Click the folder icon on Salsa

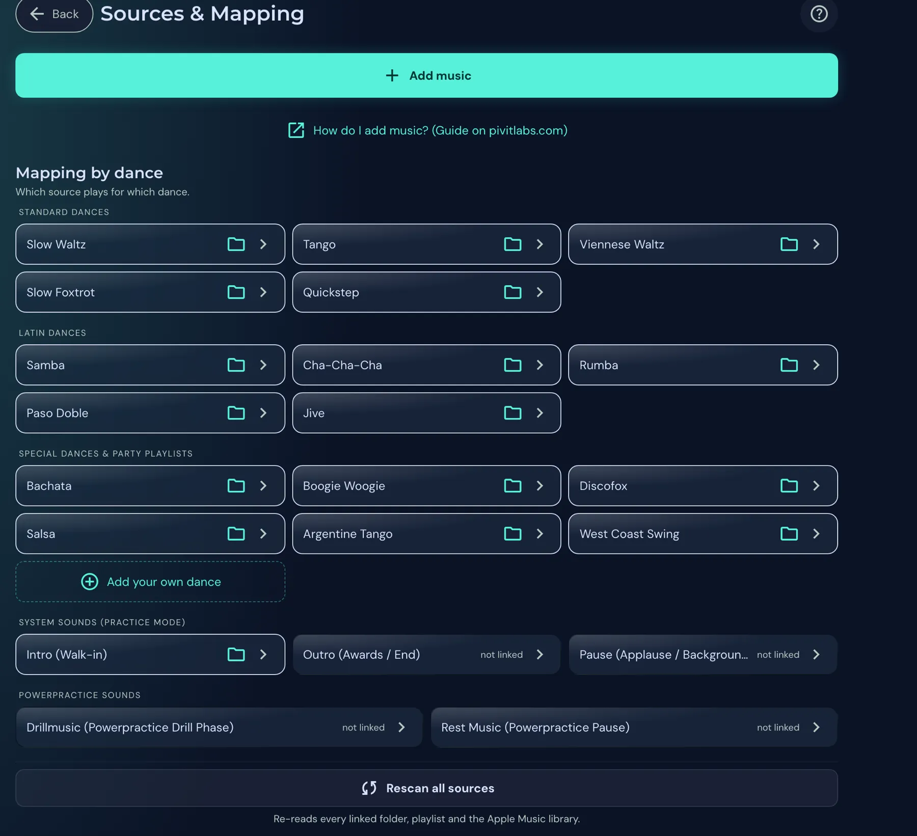coord(236,534)
